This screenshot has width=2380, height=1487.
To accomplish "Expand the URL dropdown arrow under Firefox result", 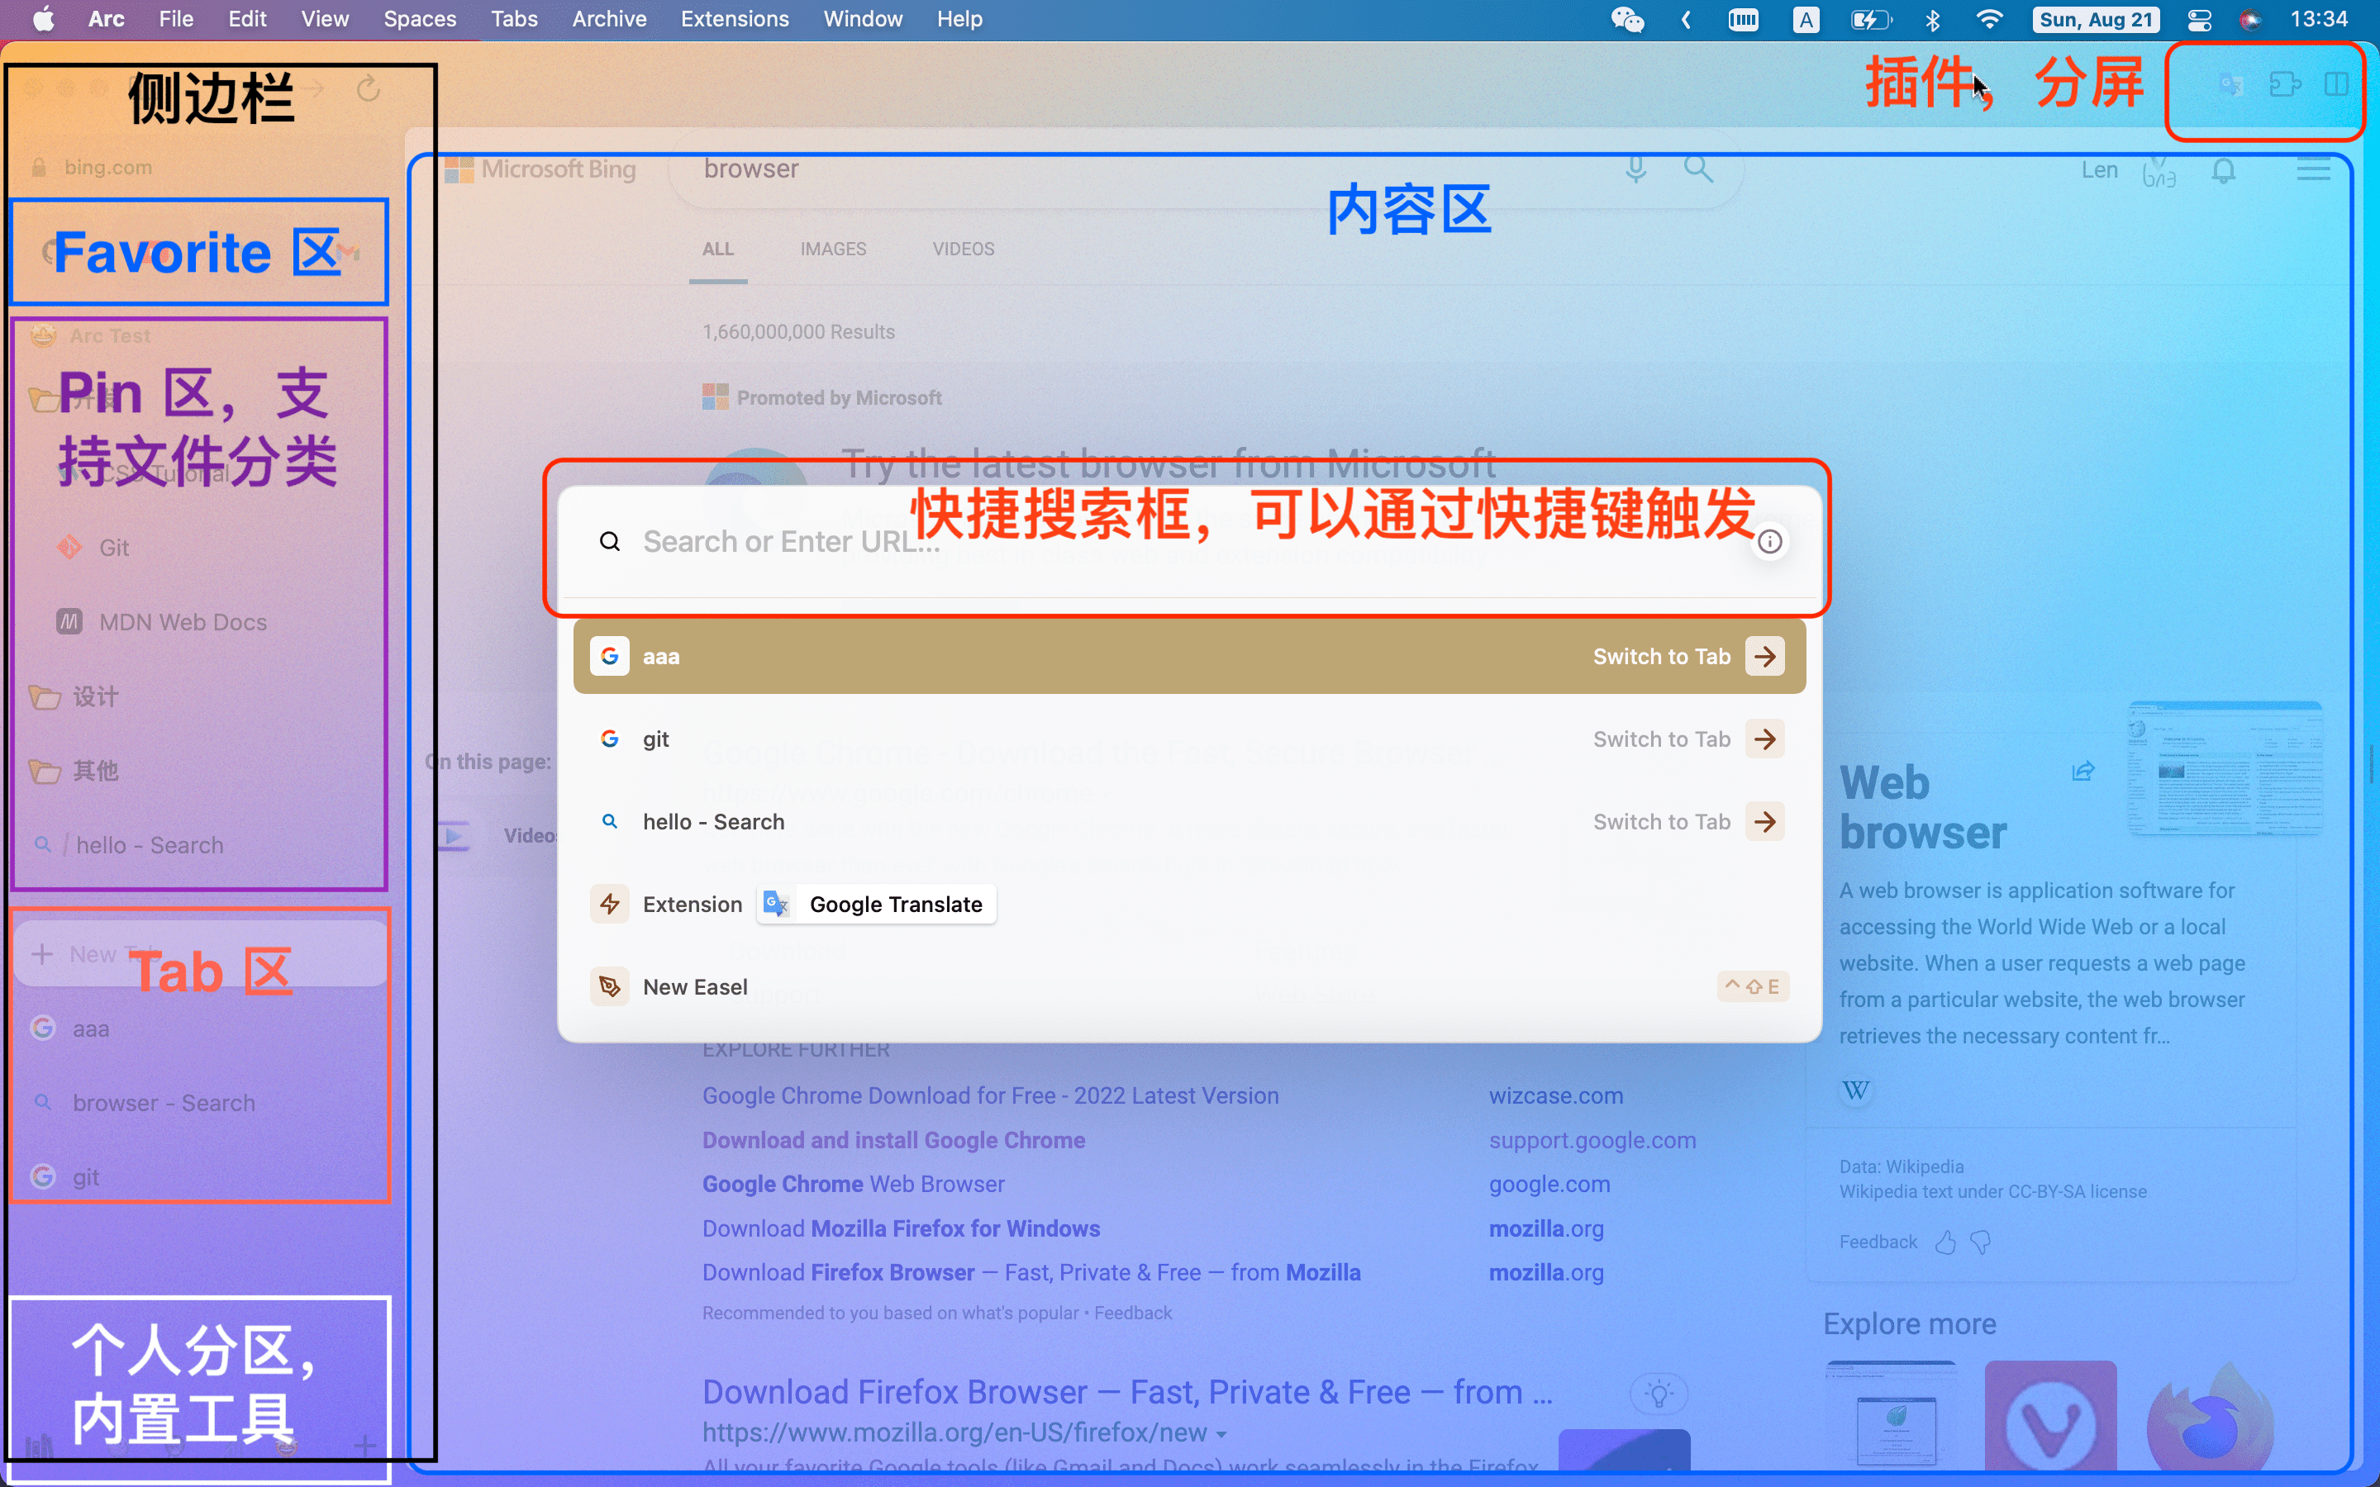I will (1221, 1435).
